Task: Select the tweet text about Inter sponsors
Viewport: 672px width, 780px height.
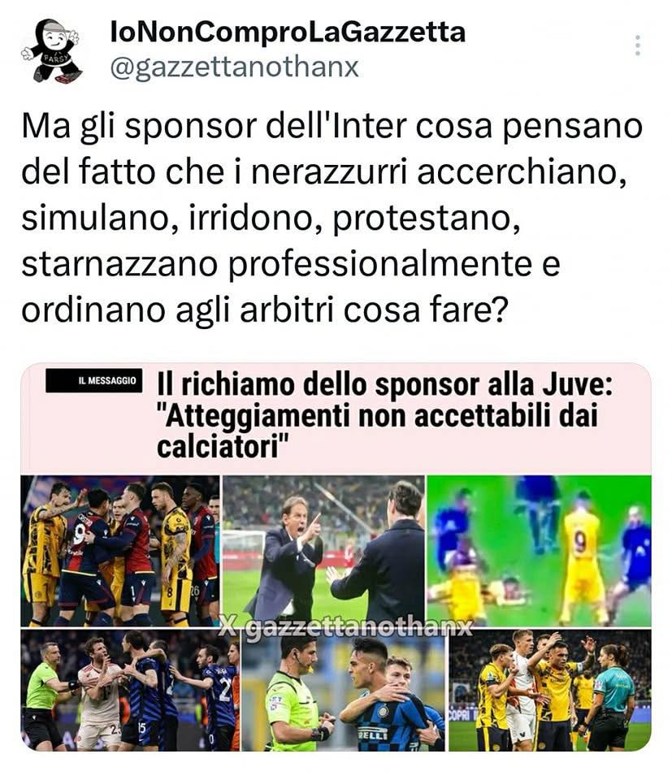Action: tap(332, 218)
